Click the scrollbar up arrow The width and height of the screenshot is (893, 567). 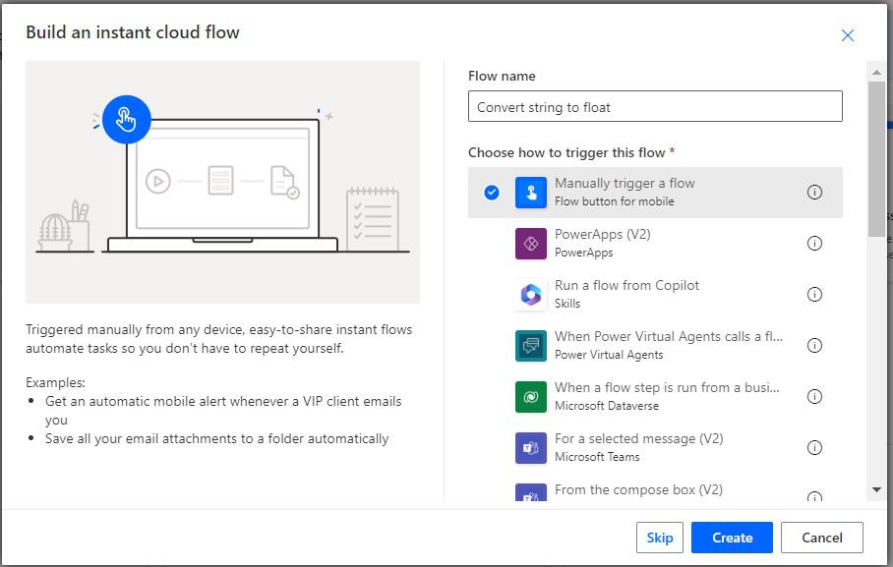876,73
